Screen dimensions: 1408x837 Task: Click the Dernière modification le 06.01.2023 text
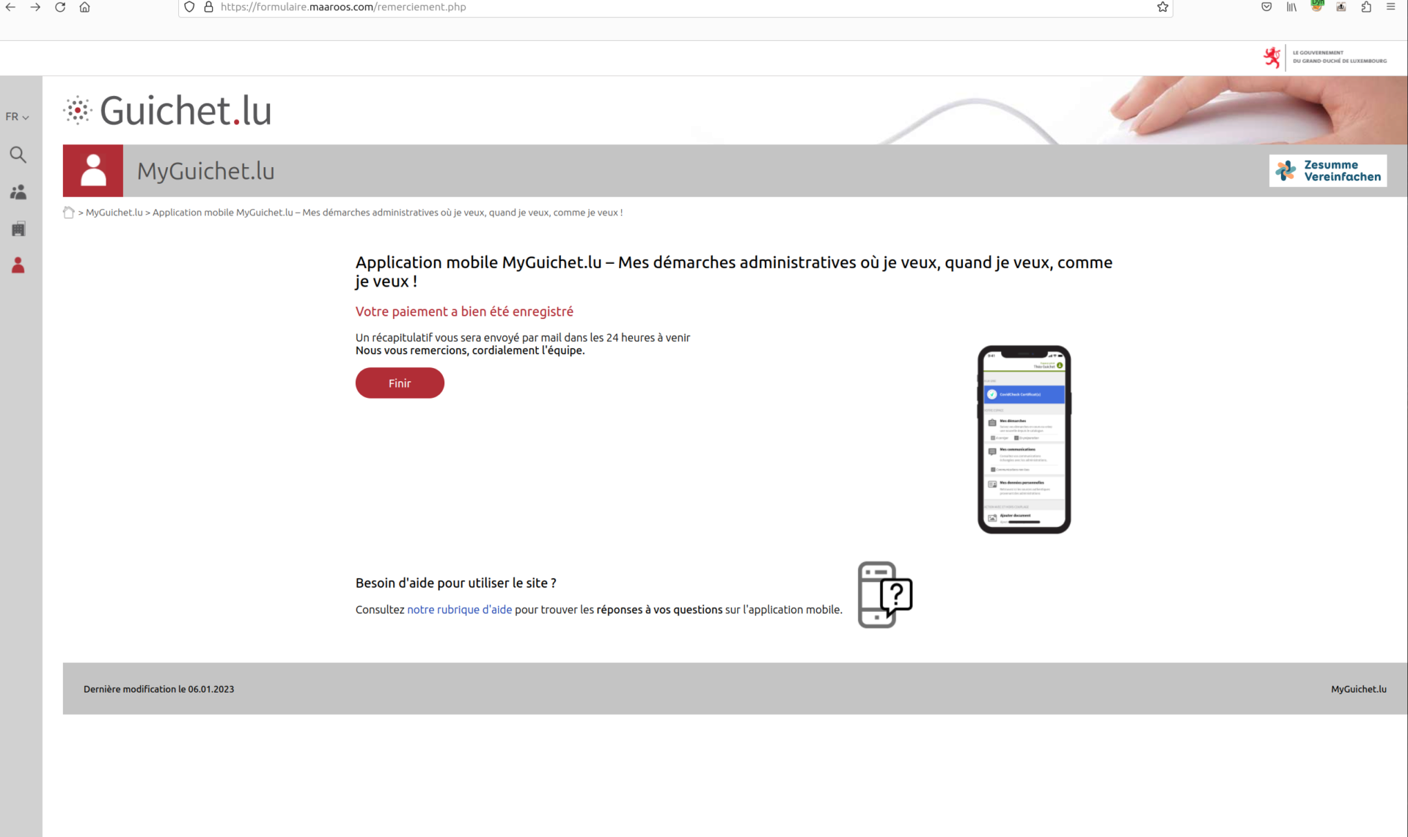[x=159, y=689]
